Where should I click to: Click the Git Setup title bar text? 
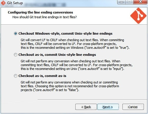coord(15,3)
